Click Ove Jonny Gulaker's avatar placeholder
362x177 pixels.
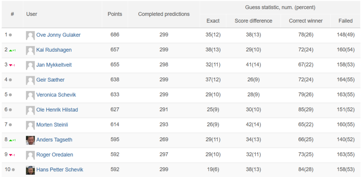click(x=30, y=36)
